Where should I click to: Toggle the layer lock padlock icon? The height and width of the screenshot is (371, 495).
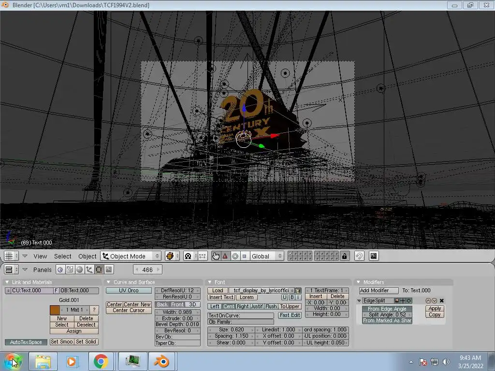pyautogui.click(x=344, y=256)
